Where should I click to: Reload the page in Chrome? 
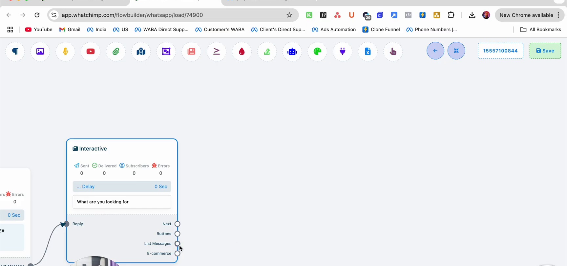(37, 15)
